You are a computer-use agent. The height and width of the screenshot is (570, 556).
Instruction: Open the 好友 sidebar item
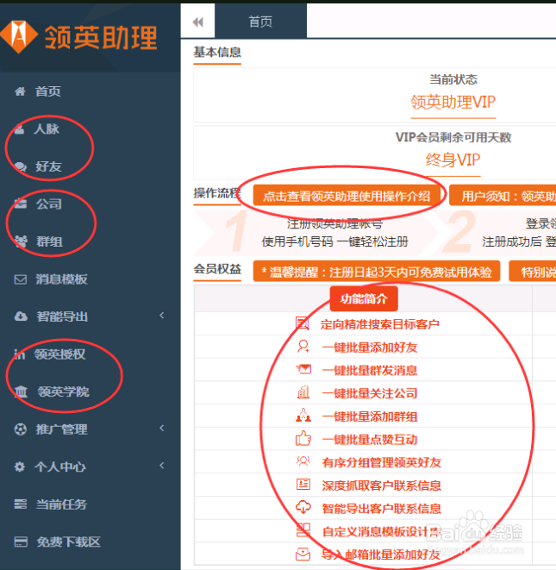tap(48, 166)
